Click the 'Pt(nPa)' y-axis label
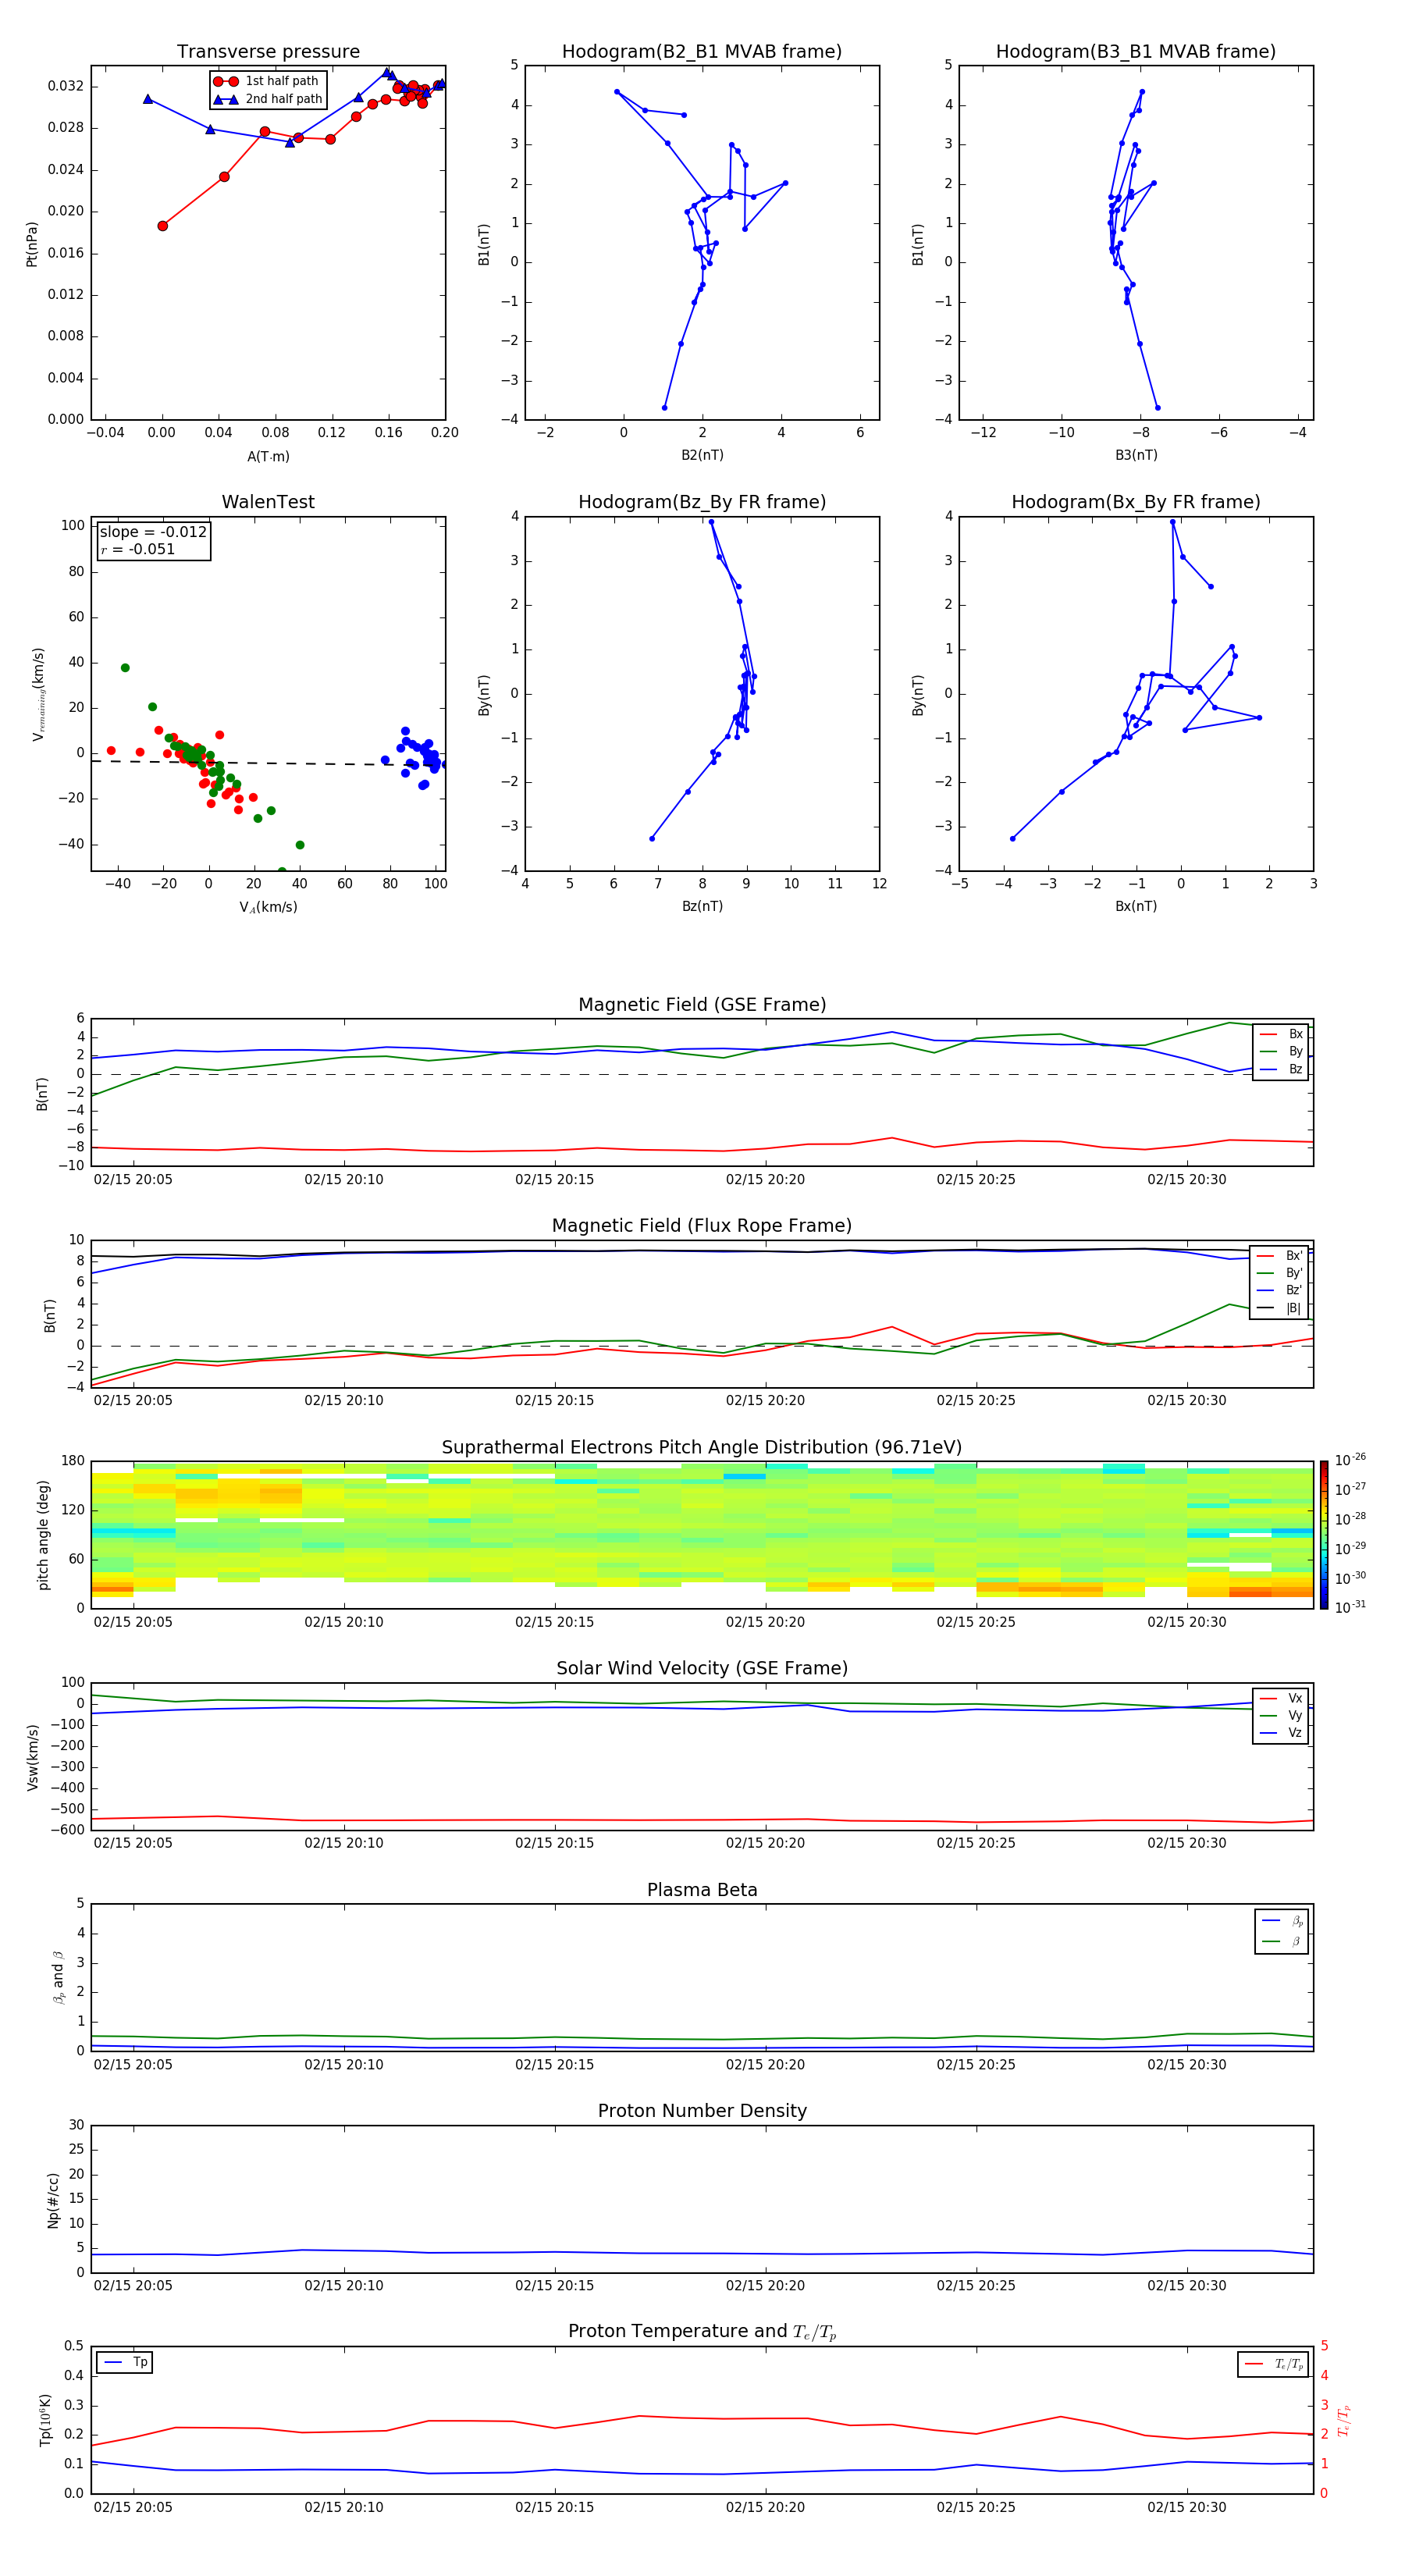Image resolution: width=1405 pixels, height=2576 pixels. [x=31, y=244]
